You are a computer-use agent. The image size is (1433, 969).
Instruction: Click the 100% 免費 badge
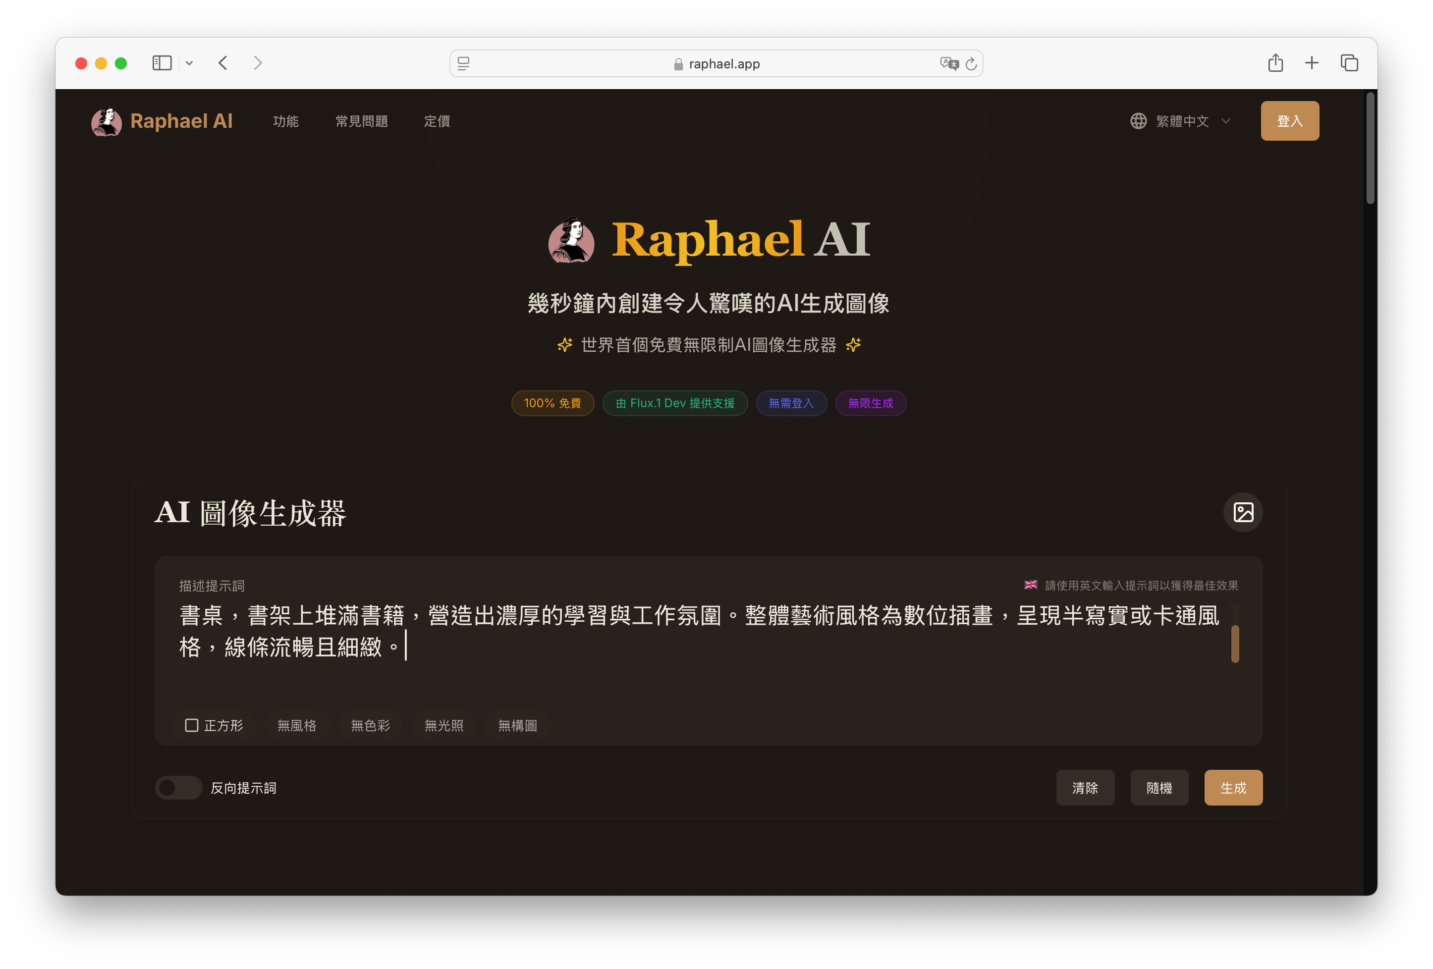(552, 403)
